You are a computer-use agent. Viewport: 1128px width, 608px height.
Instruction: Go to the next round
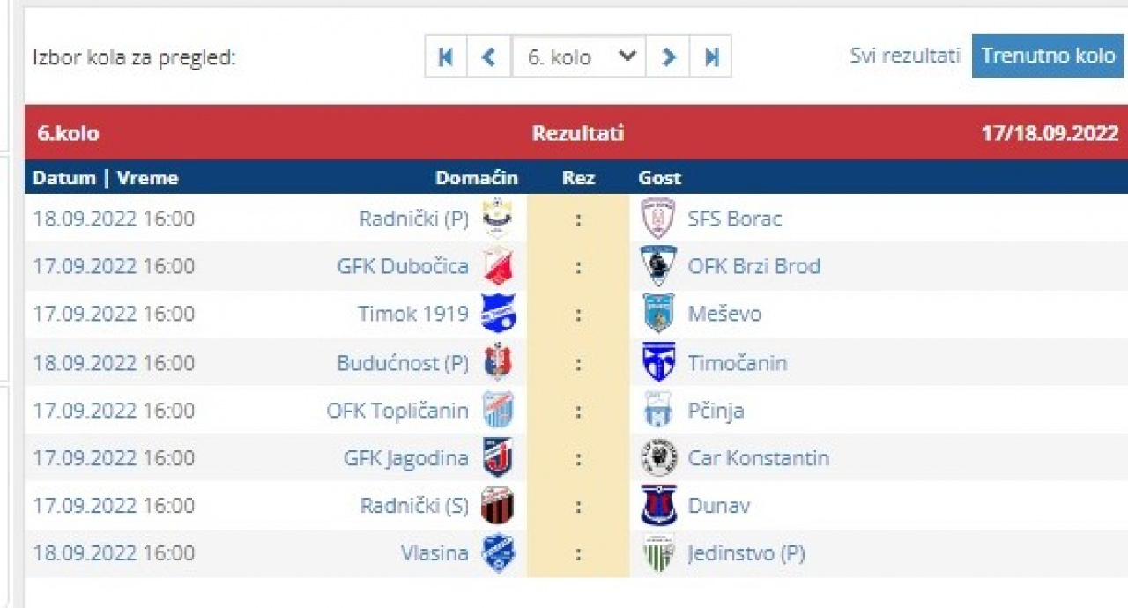point(668,57)
